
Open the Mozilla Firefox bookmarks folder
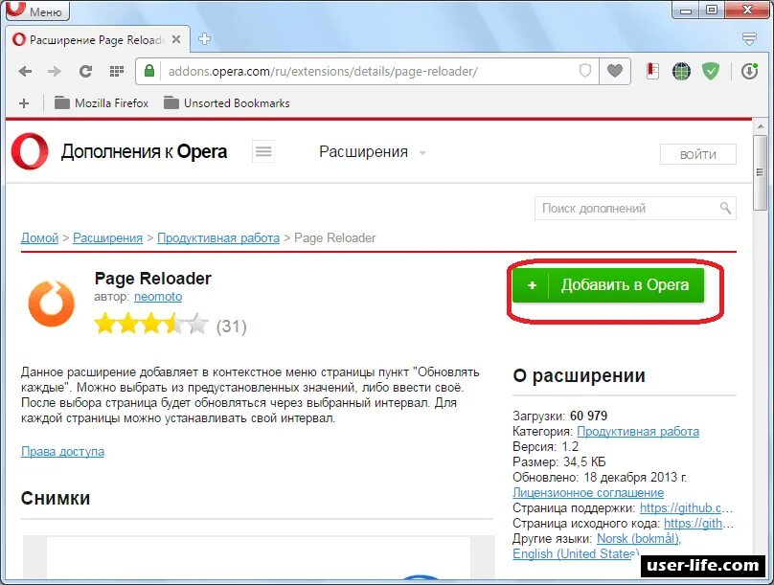point(102,103)
